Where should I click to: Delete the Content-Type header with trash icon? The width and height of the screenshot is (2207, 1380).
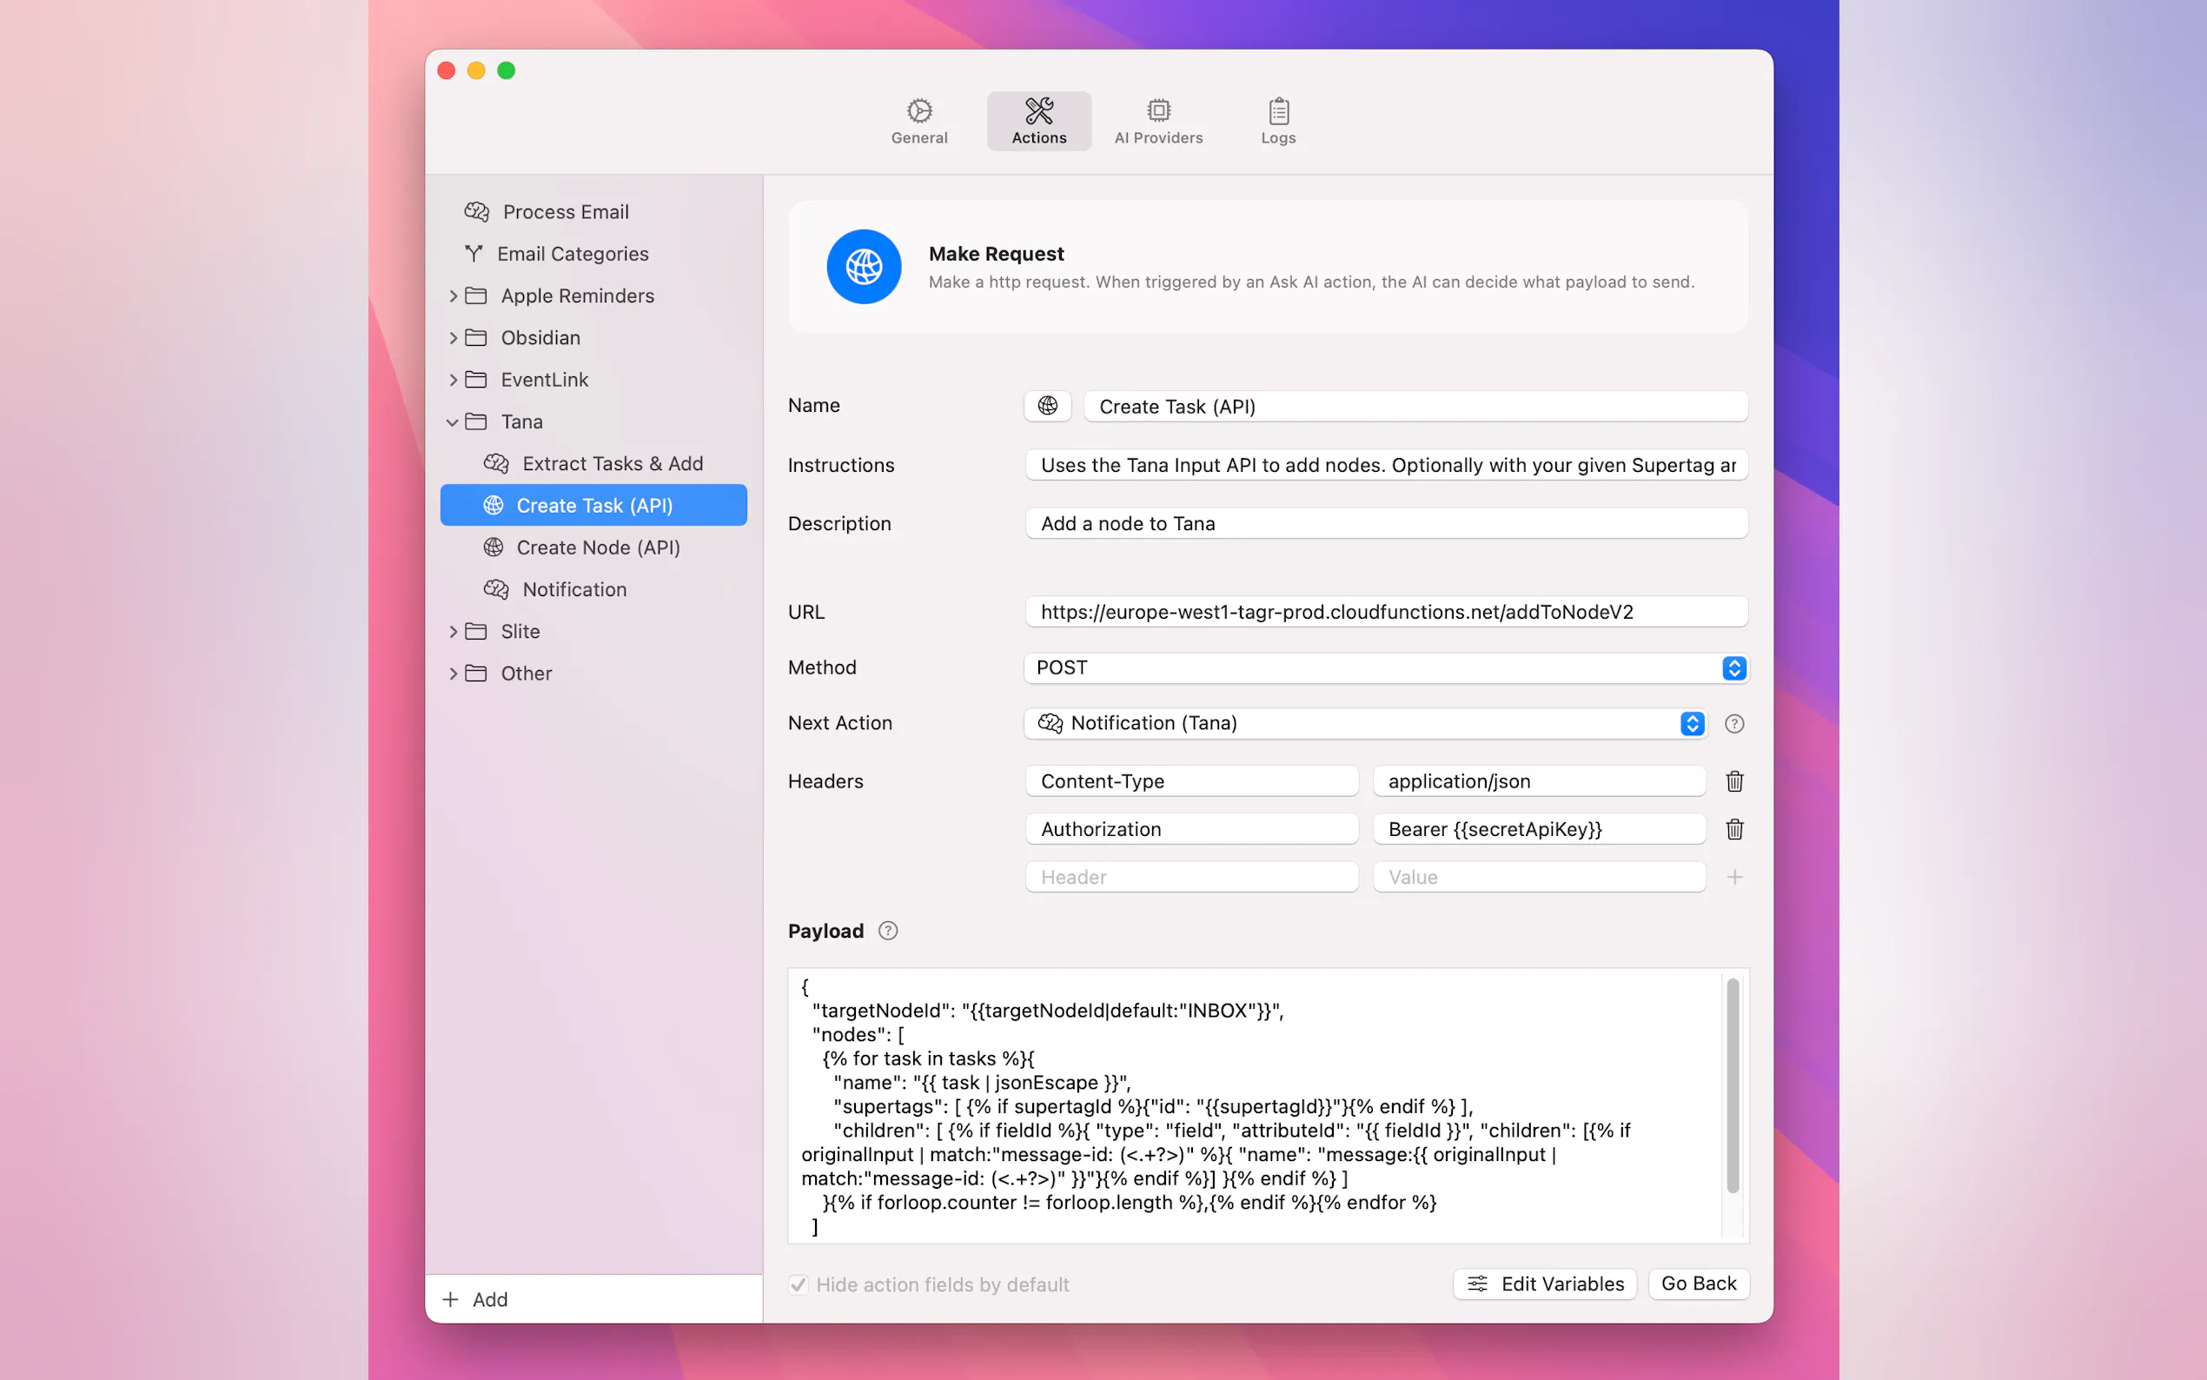pyautogui.click(x=1733, y=781)
